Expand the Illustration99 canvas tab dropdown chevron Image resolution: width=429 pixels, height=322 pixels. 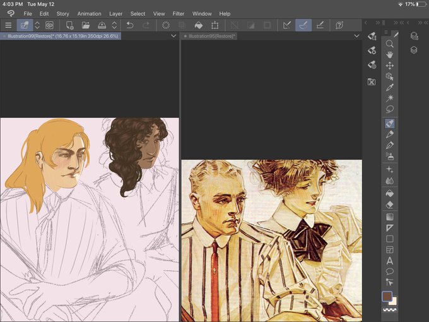[x=173, y=36]
